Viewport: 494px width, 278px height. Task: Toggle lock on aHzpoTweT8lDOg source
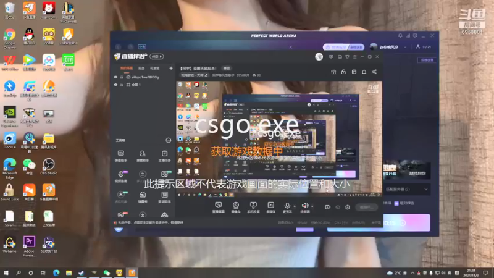(x=122, y=77)
